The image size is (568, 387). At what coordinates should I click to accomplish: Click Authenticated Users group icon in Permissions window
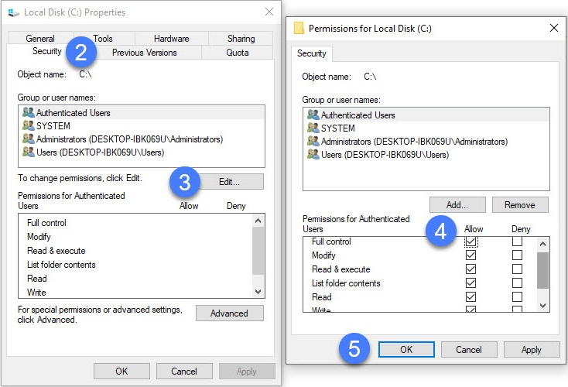(313, 115)
